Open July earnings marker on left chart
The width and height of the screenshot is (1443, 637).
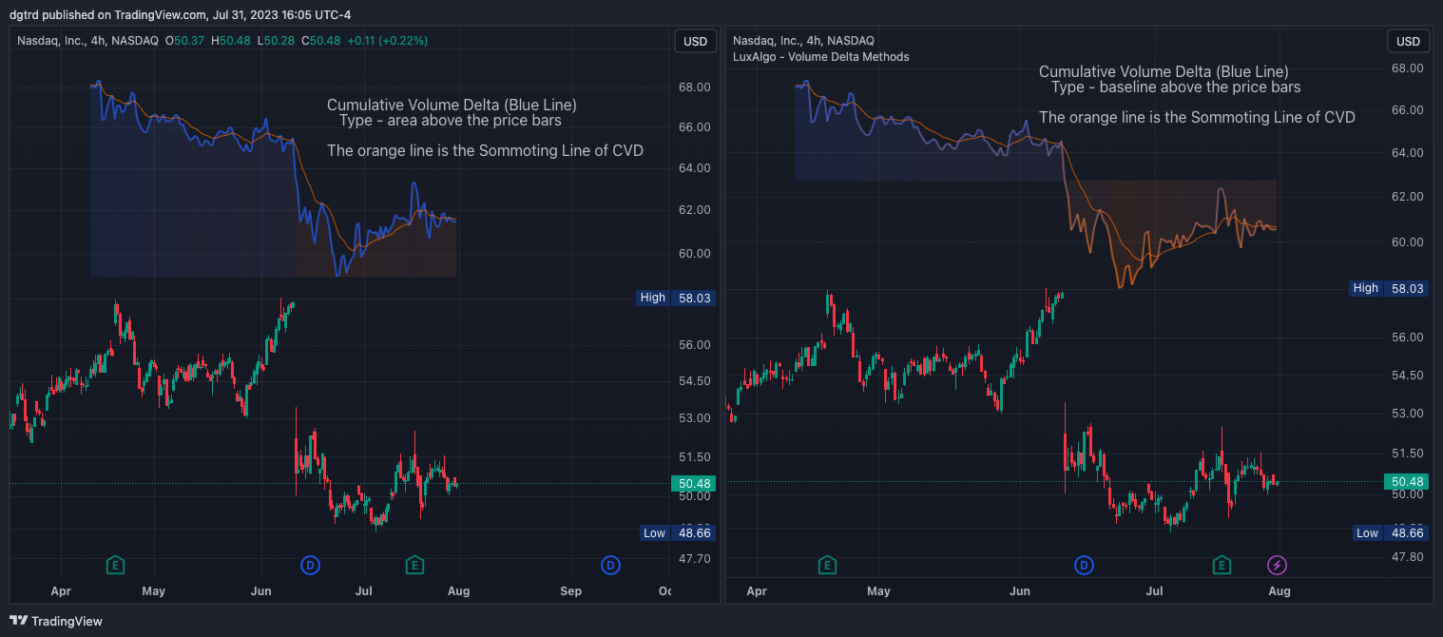coord(414,565)
